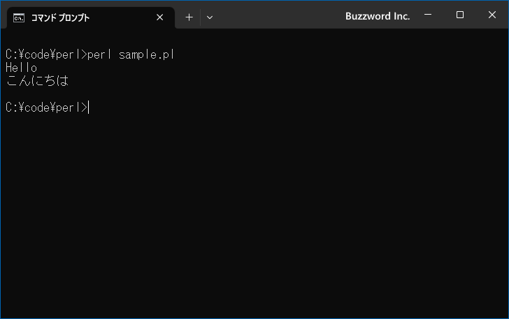Click the empty black terminal area below the prompt
The height and width of the screenshot is (319, 509).
(254, 214)
